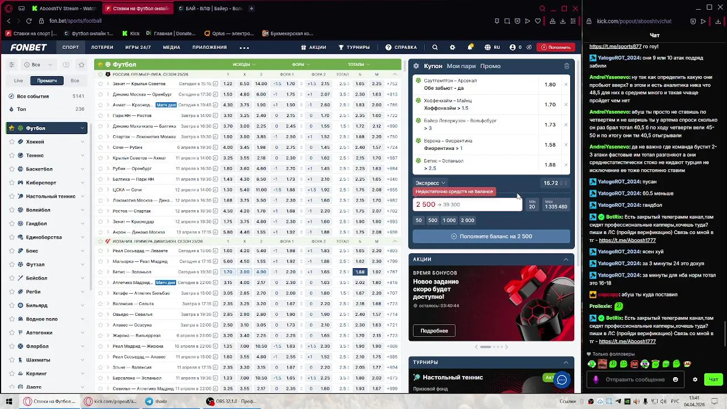Viewport: 727px width, 409px height.
Task: Click the banner carousel page indicator
Action: click(491, 347)
